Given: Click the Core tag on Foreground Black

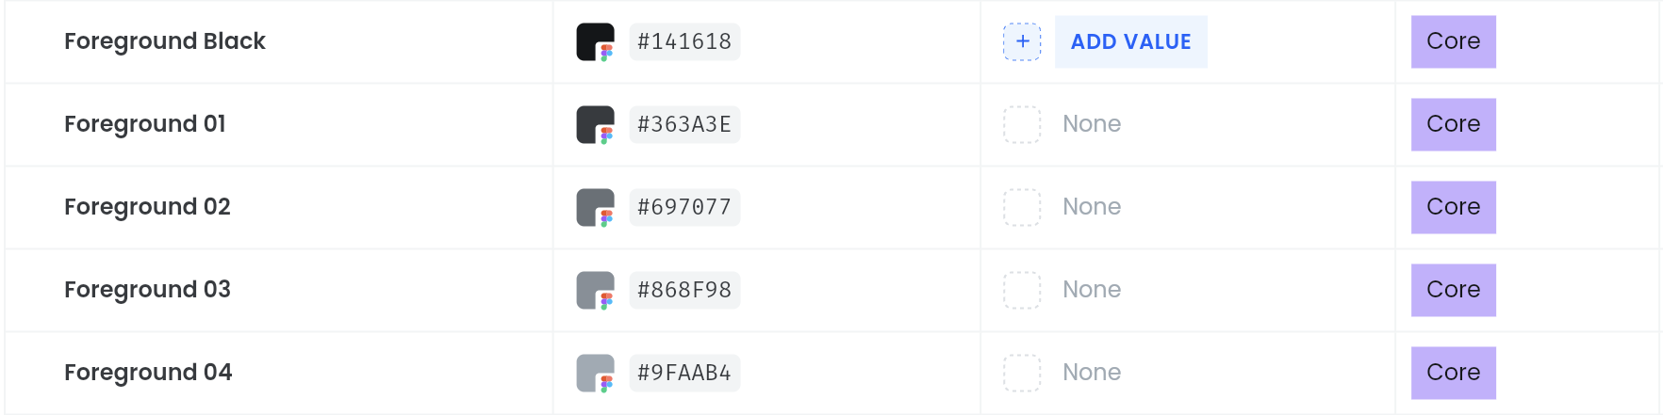Looking at the screenshot, I should [x=1454, y=41].
